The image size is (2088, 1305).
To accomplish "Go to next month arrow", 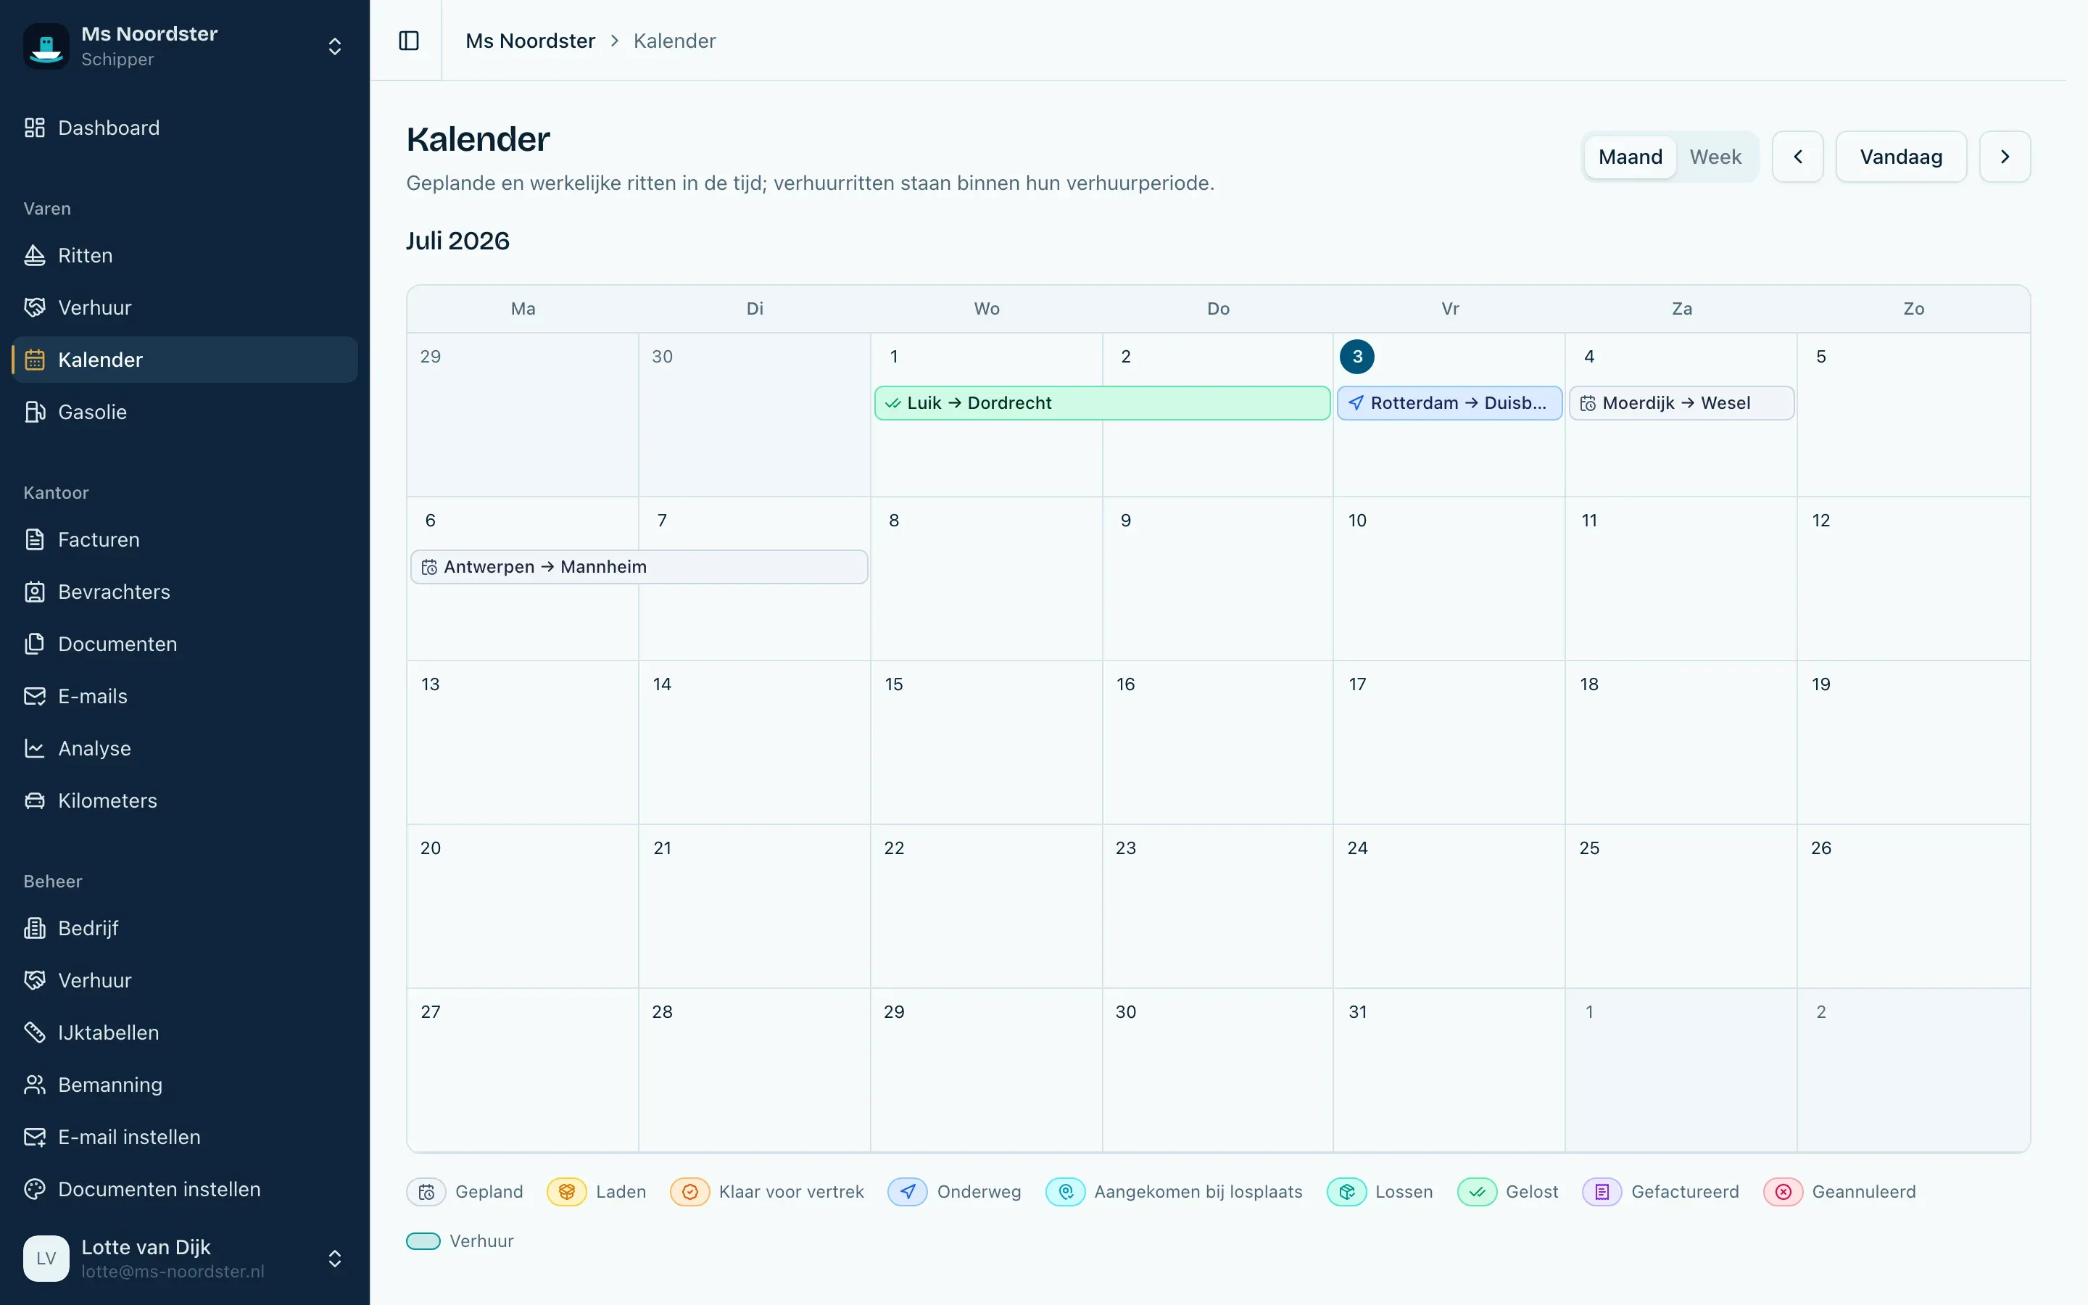I will [2005, 157].
